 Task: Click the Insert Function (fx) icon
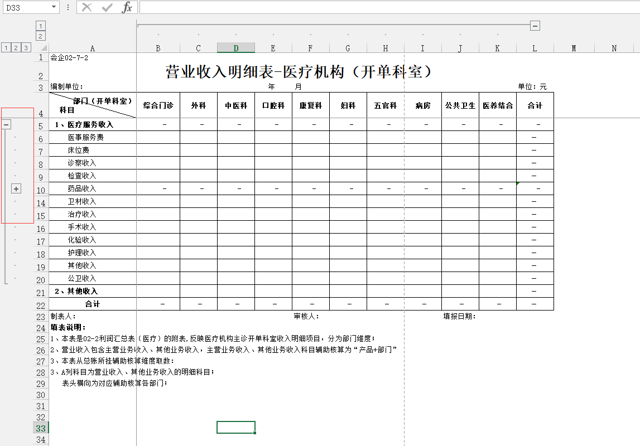click(x=127, y=8)
